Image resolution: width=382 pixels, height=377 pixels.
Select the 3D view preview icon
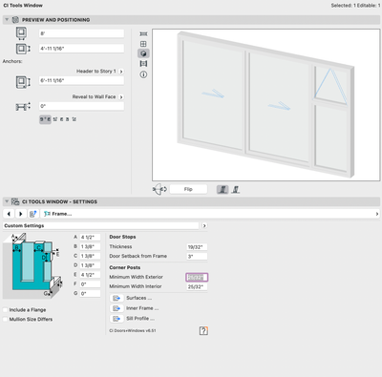coord(143,53)
